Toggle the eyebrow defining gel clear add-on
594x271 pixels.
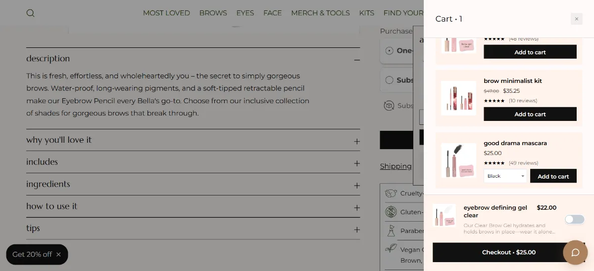click(x=575, y=219)
